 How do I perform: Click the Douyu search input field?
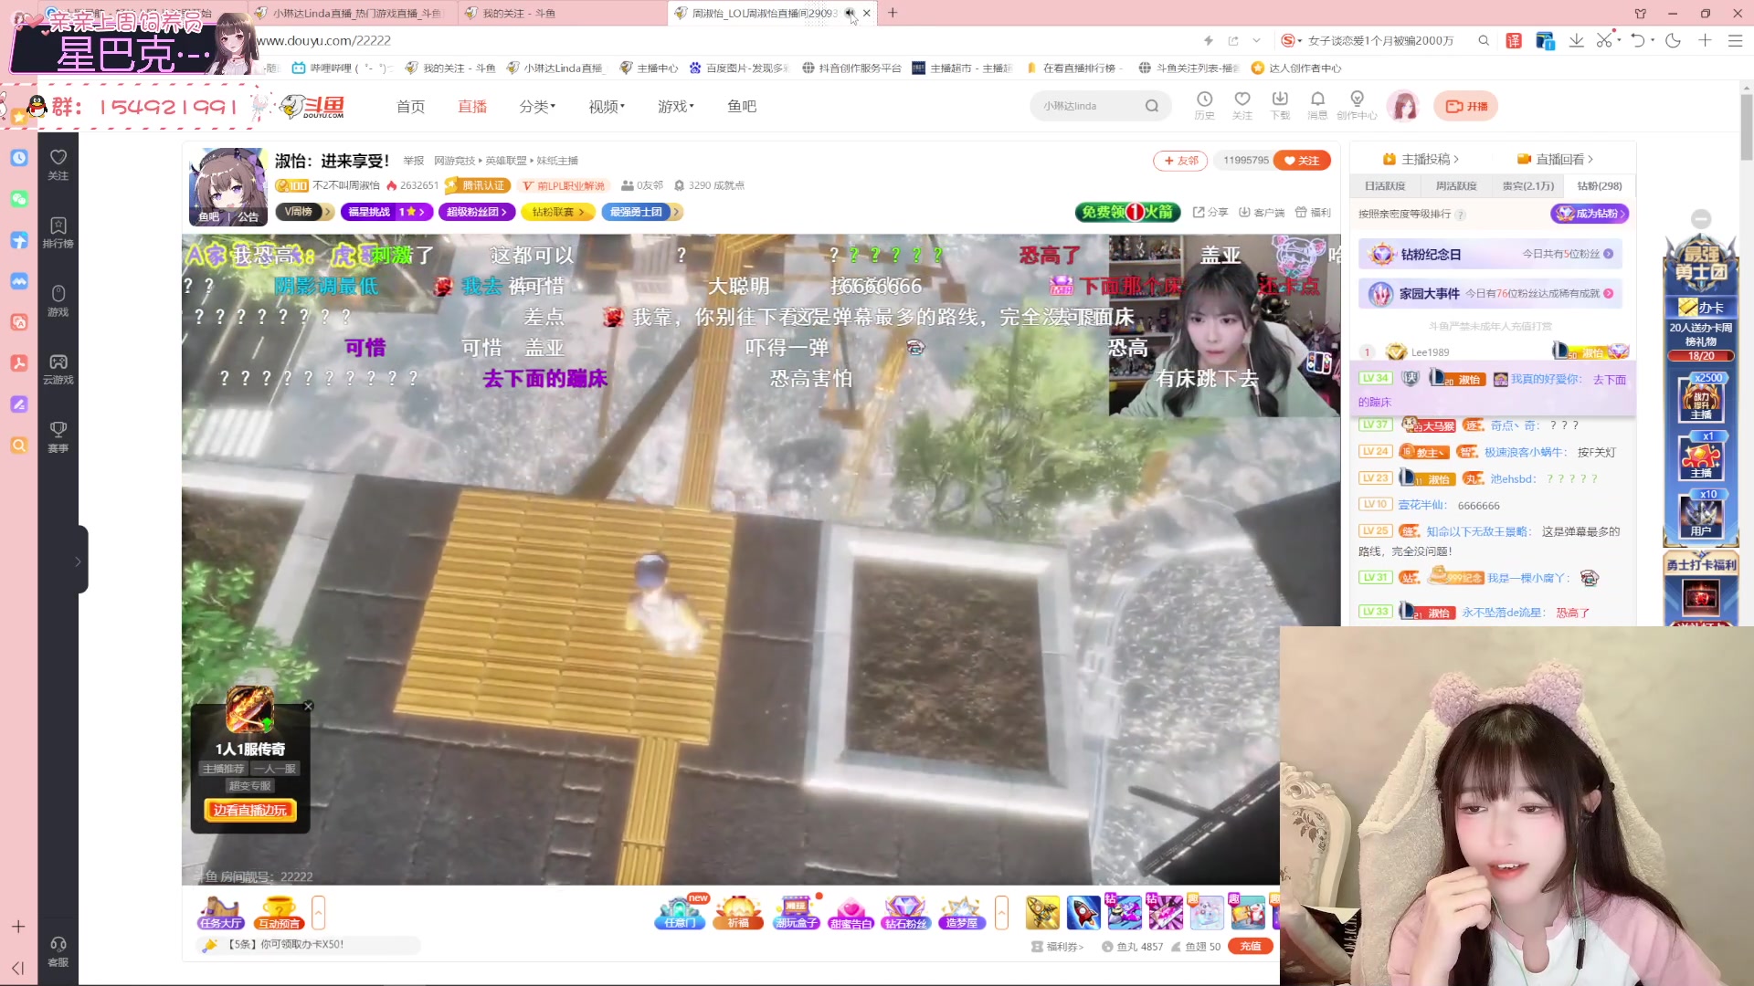click(1090, 106)
